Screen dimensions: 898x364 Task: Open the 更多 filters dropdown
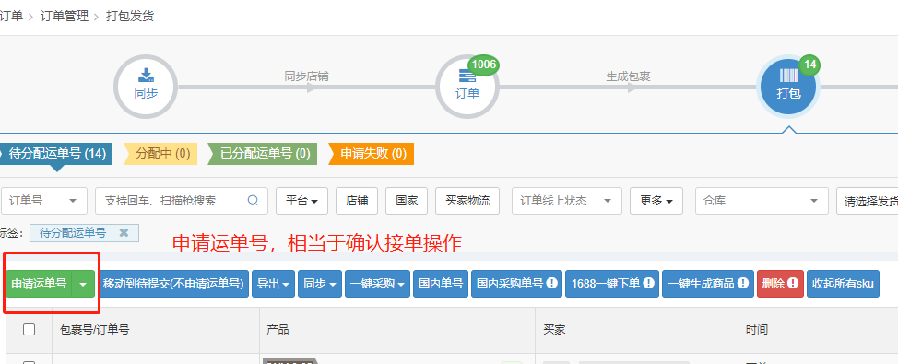(x=656, y=201)
